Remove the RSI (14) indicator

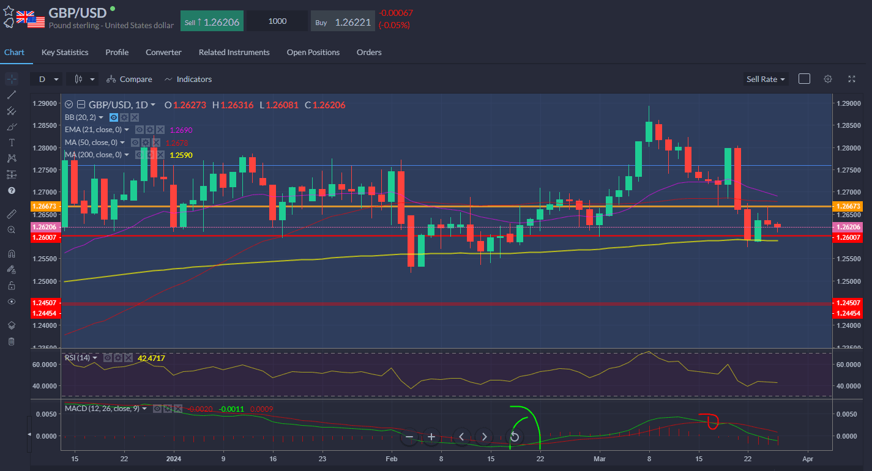[129, 358]
